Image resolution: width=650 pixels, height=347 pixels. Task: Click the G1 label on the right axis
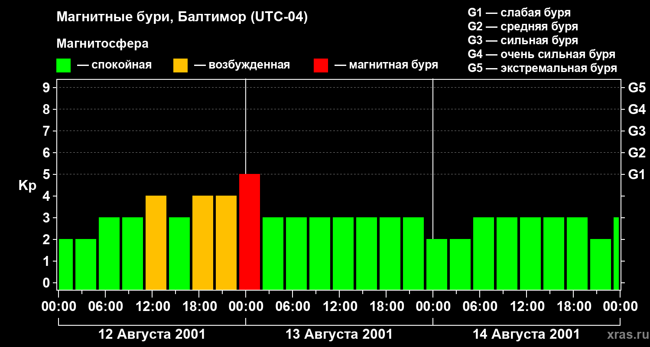tap(637, 175)
